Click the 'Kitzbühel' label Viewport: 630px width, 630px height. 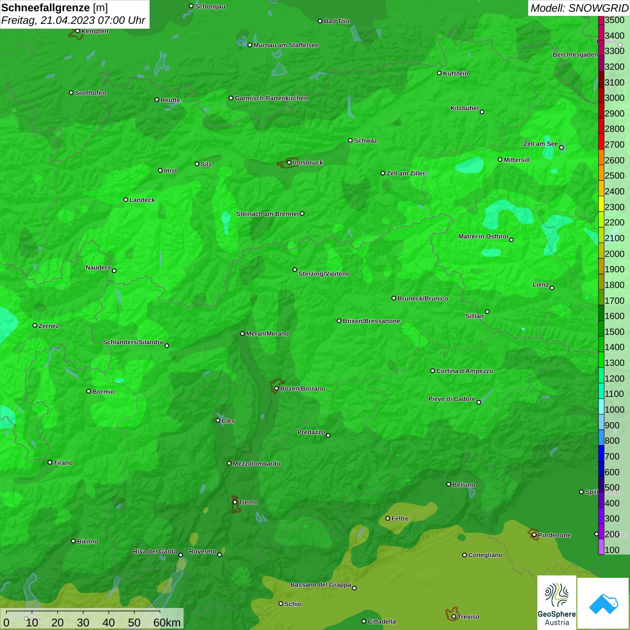(464, 108)
